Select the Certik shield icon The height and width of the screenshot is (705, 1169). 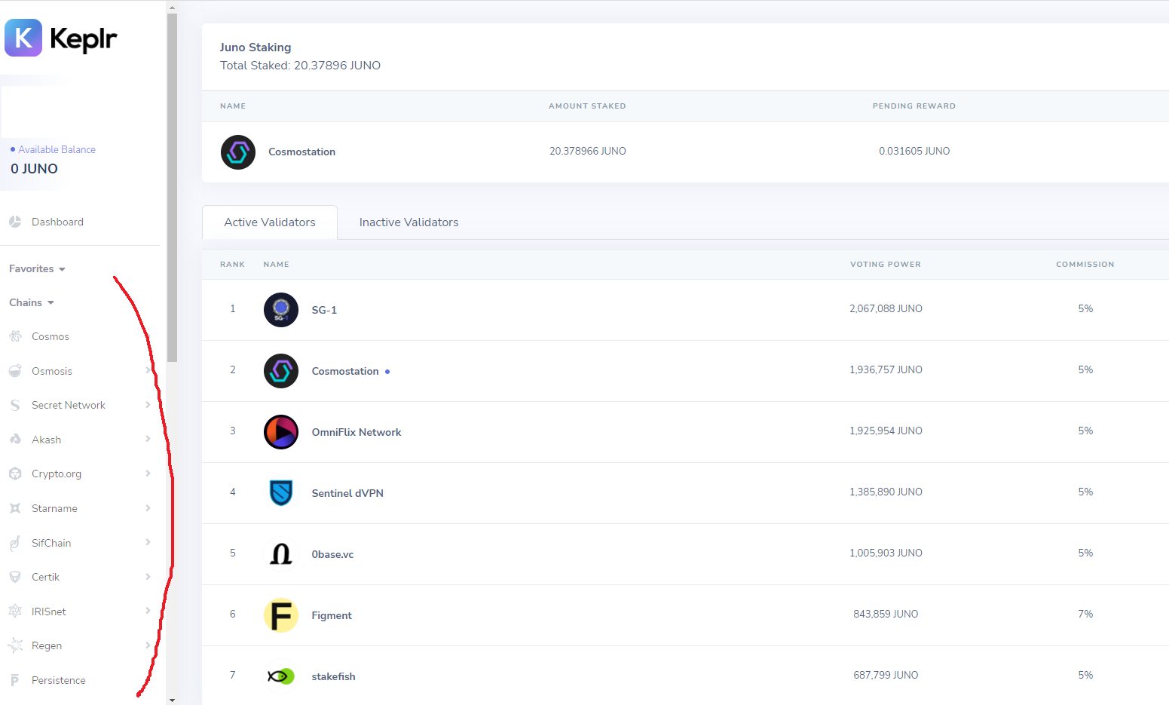coord(15,577)
